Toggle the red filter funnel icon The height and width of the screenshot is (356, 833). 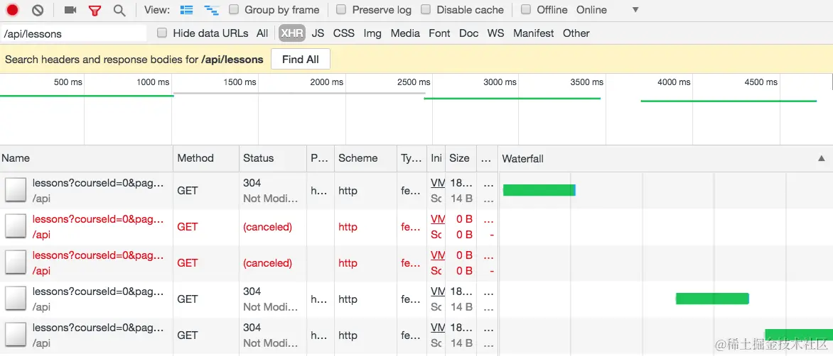click(95, 11)
